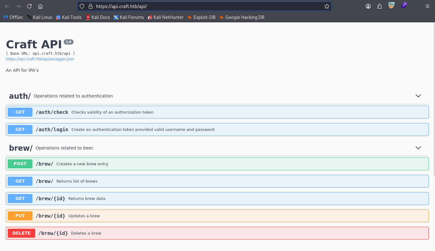Open the OffSec bookmark
The height and width of the screenshot is (251, 435).
pyautogui.click(x=13, y=17)
